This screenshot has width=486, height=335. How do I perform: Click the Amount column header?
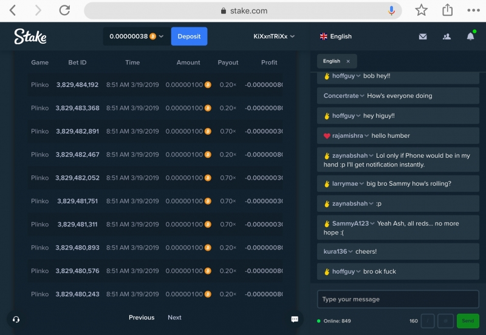(188, 63)
